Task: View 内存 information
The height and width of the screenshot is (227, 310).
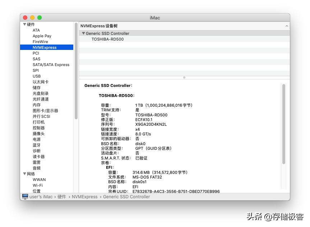Action: point(36,105)
